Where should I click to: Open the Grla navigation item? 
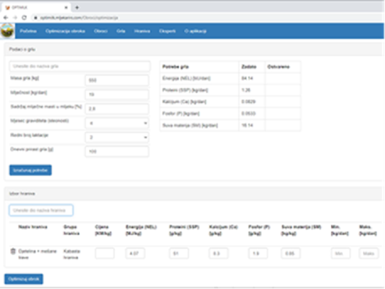(x=121, y=31)
